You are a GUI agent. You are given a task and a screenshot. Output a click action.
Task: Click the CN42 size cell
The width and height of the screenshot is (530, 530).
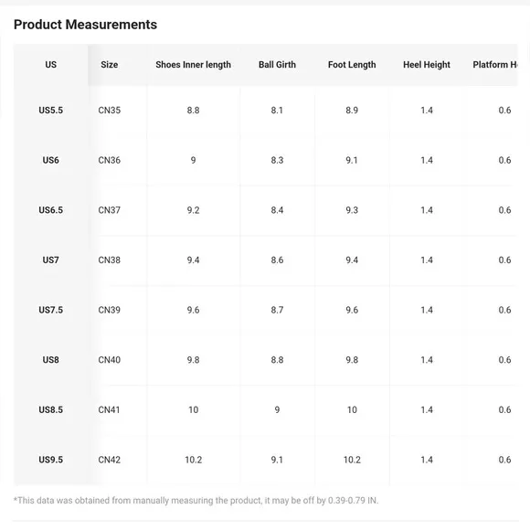click(x=109, y=460)
